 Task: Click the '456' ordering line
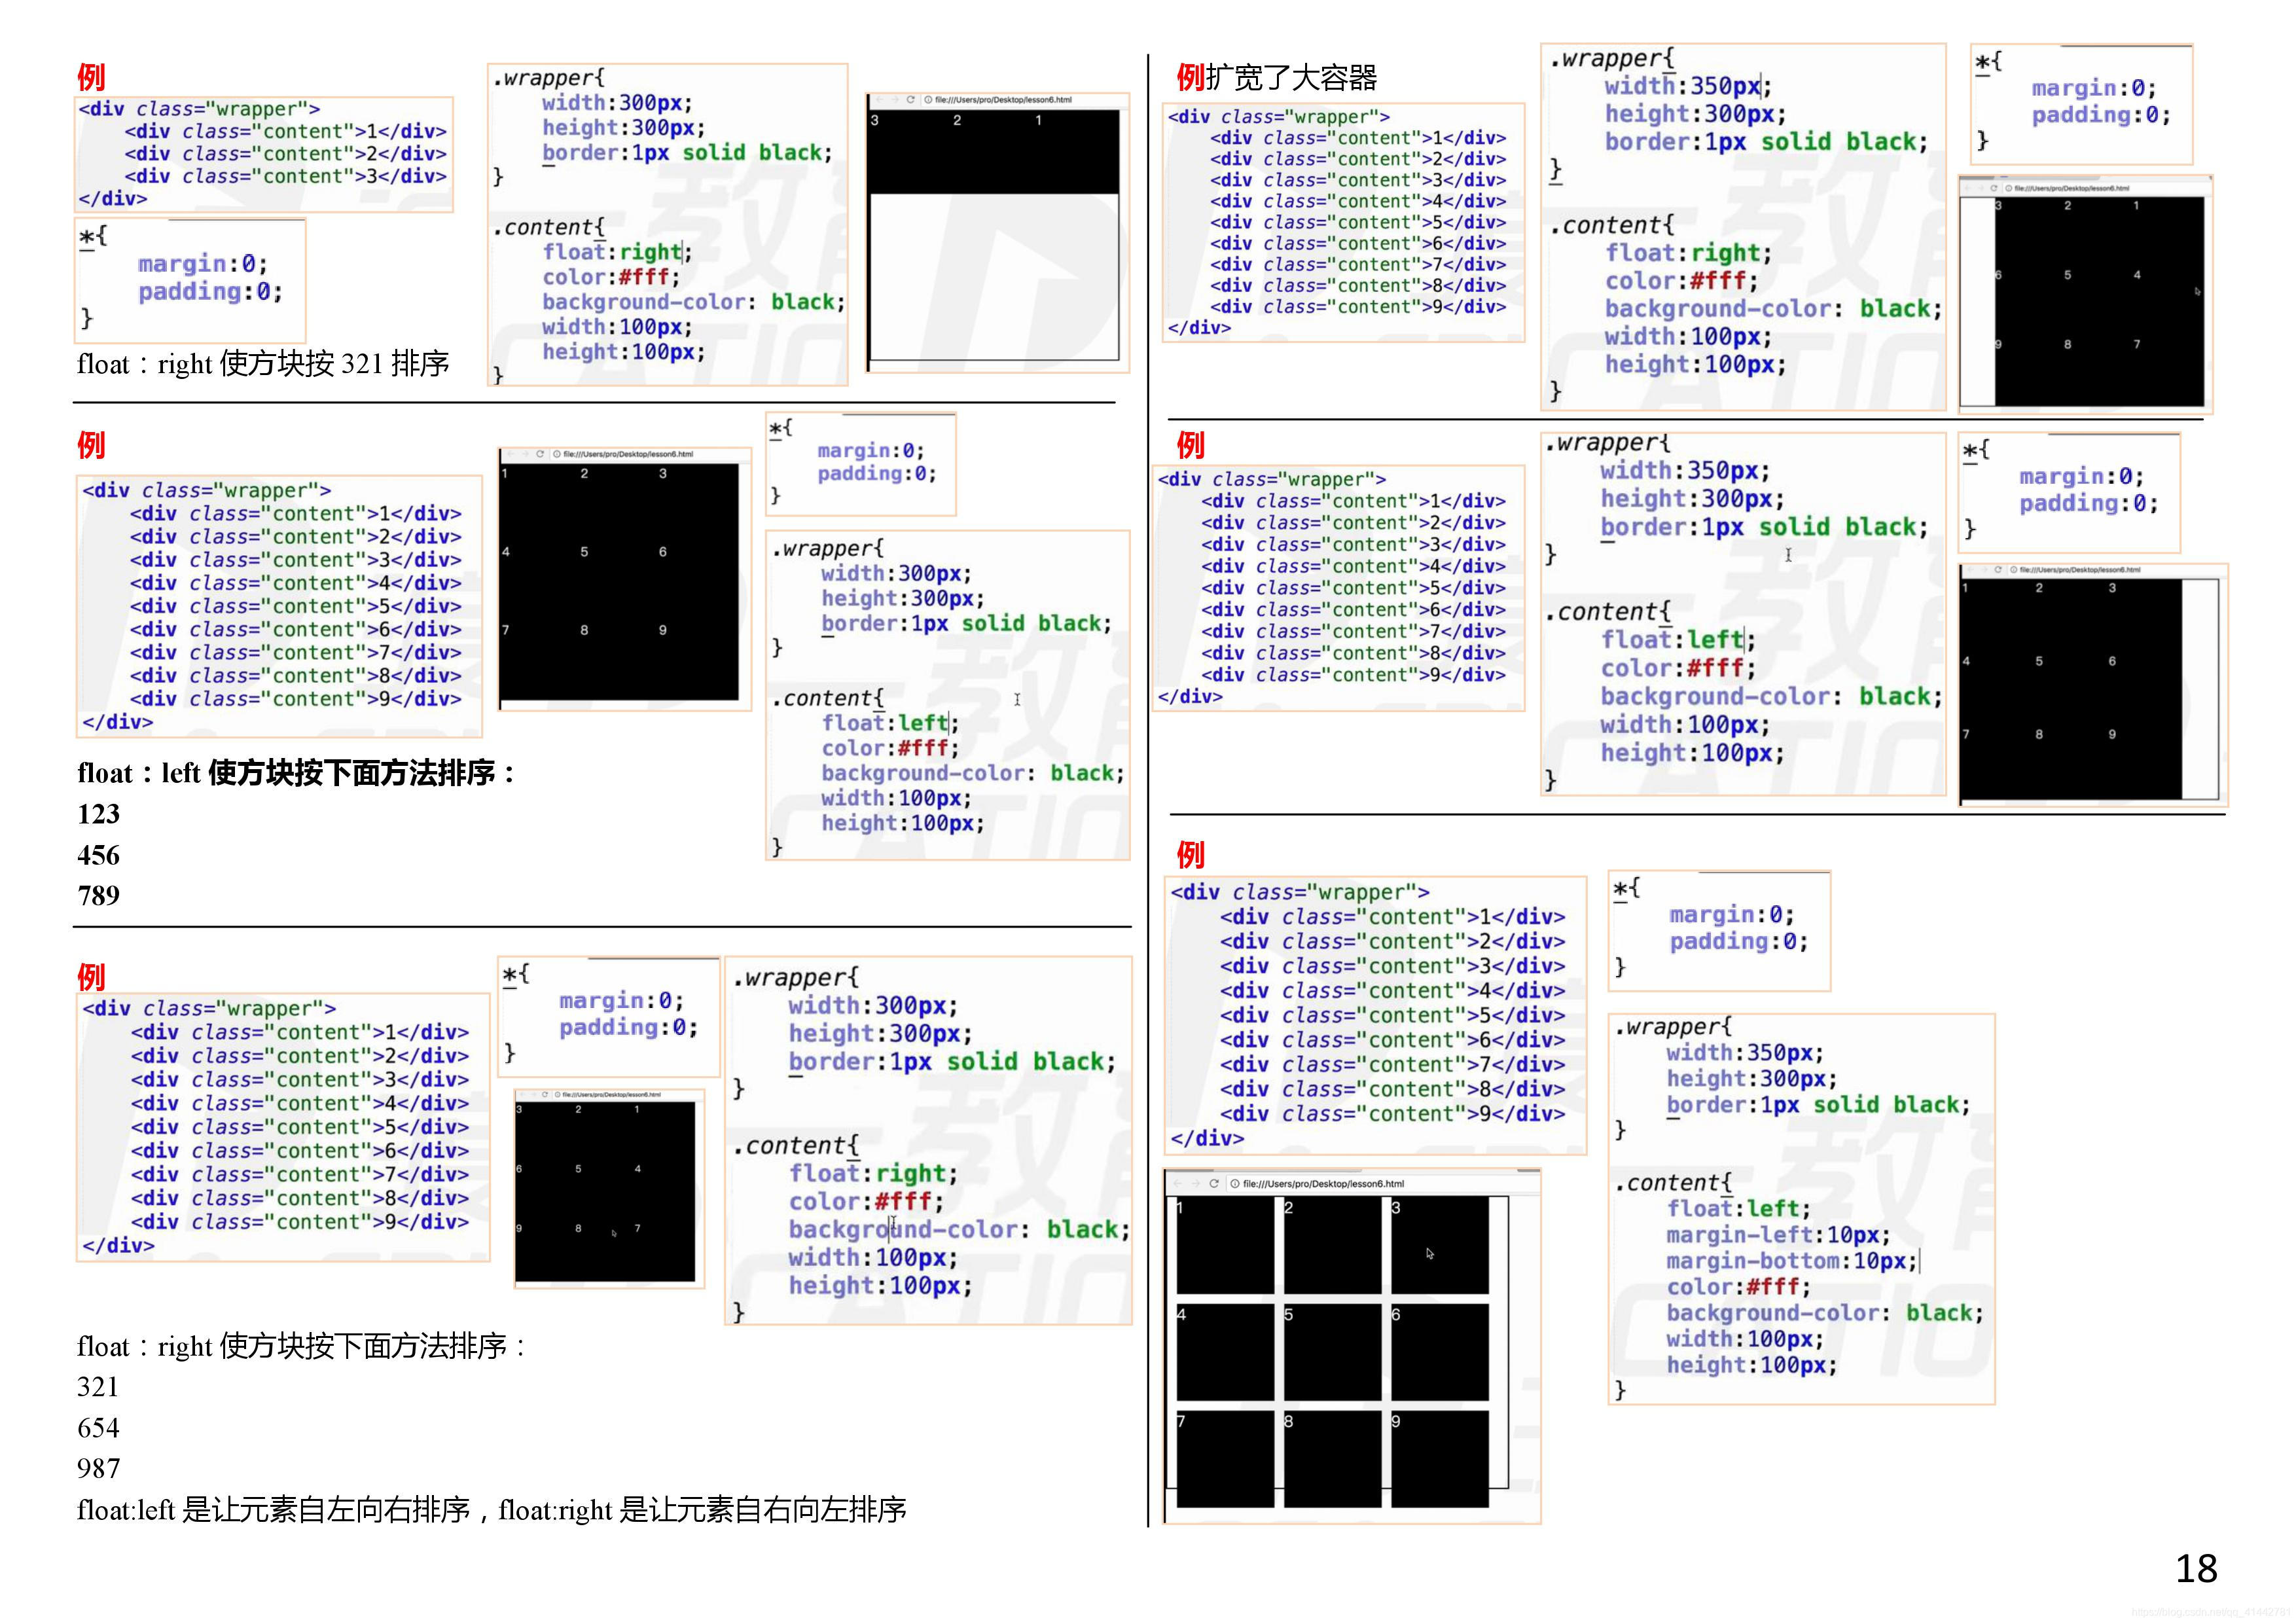pos(98,855)
